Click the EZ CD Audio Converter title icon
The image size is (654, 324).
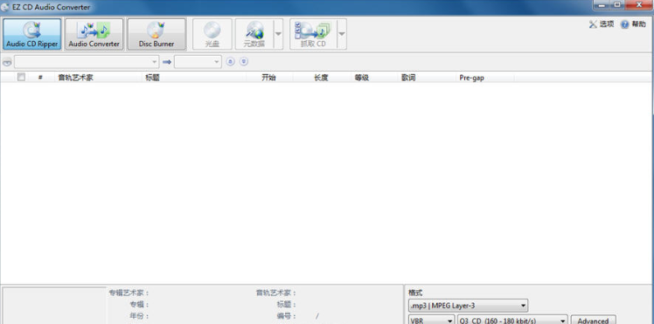[x=5, y=7]
